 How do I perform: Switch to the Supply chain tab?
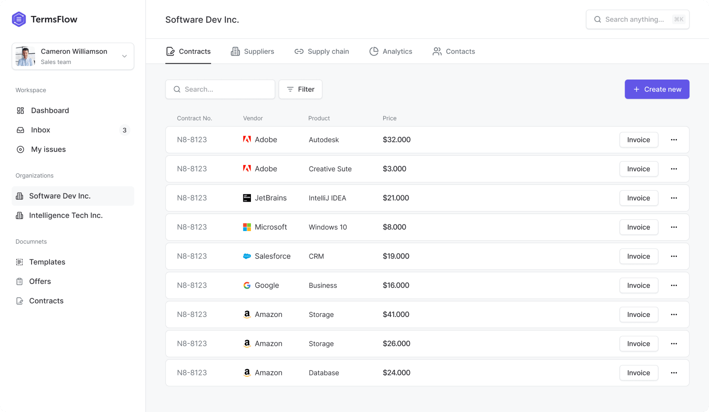coord(321,51)
